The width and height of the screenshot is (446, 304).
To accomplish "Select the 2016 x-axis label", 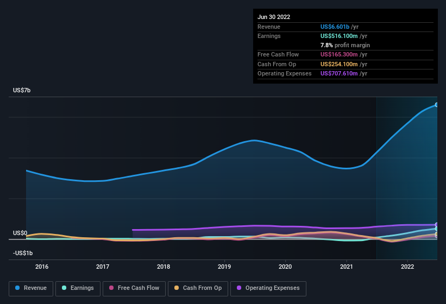I will [x=42, y=267].
